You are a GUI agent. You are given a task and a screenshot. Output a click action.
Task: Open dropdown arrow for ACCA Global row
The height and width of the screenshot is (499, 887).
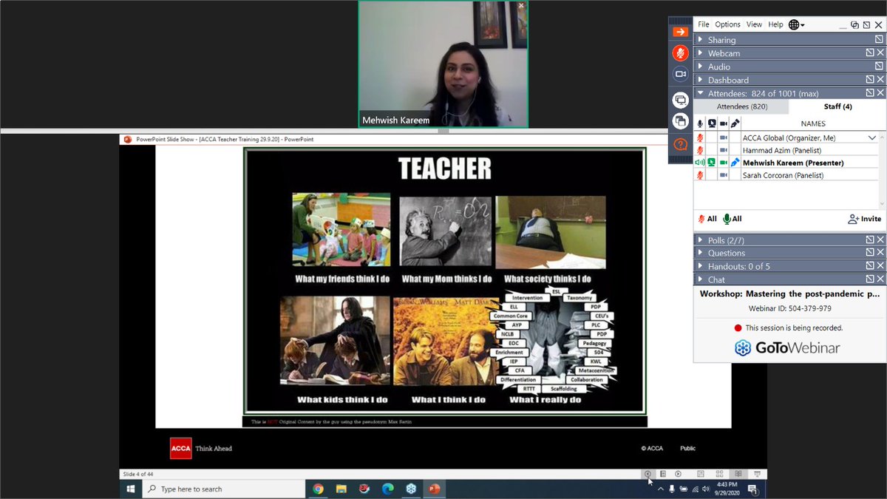pos(872,138)
